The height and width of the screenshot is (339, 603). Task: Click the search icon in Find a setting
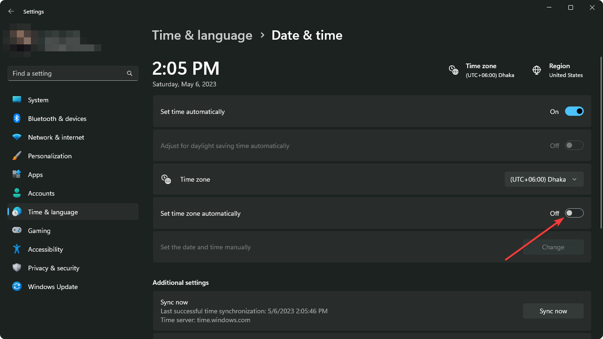click(129, 73)
